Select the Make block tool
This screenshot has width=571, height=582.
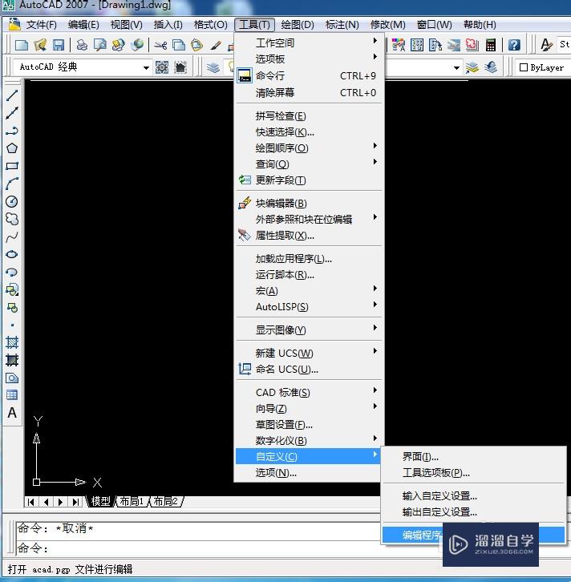click(12, 307)
